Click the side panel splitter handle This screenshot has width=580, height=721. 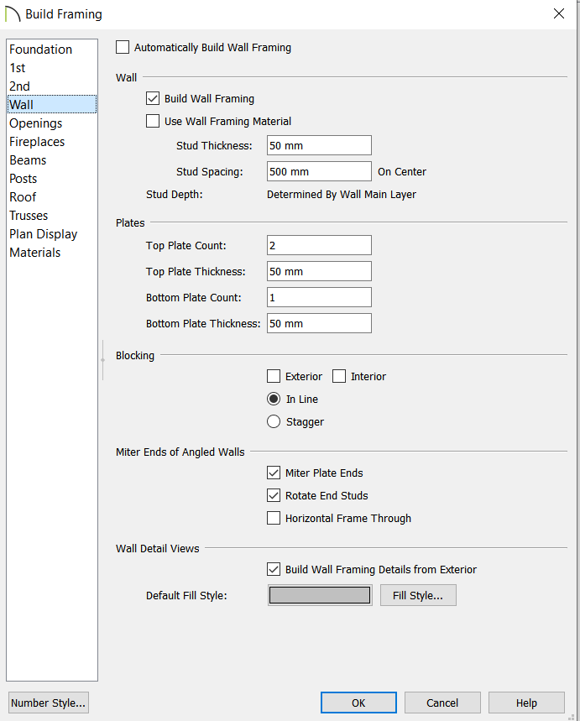[x=102, y=359]
